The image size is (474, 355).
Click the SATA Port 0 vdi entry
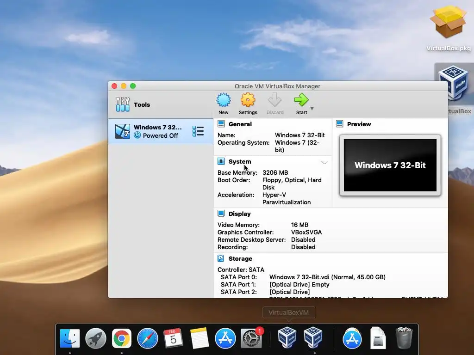[x=327, y=277]
